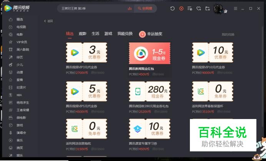Open 腾讯视频VIP5元代金券 title link
Image resolution: width=266 pixels, height=161 pixels.
tap(81, 106)
